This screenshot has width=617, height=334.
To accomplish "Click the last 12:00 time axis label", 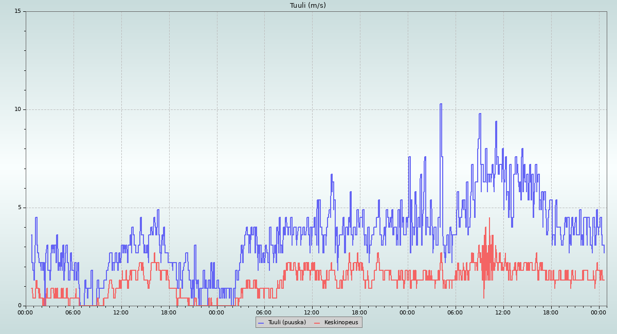I will click(x=503, y=312).
